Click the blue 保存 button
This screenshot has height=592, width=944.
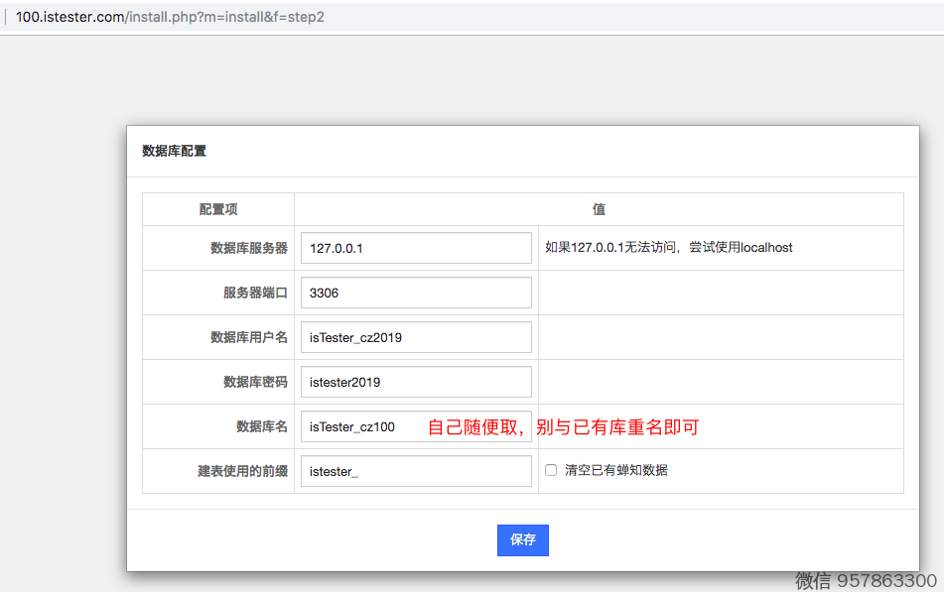pos(522,539)
